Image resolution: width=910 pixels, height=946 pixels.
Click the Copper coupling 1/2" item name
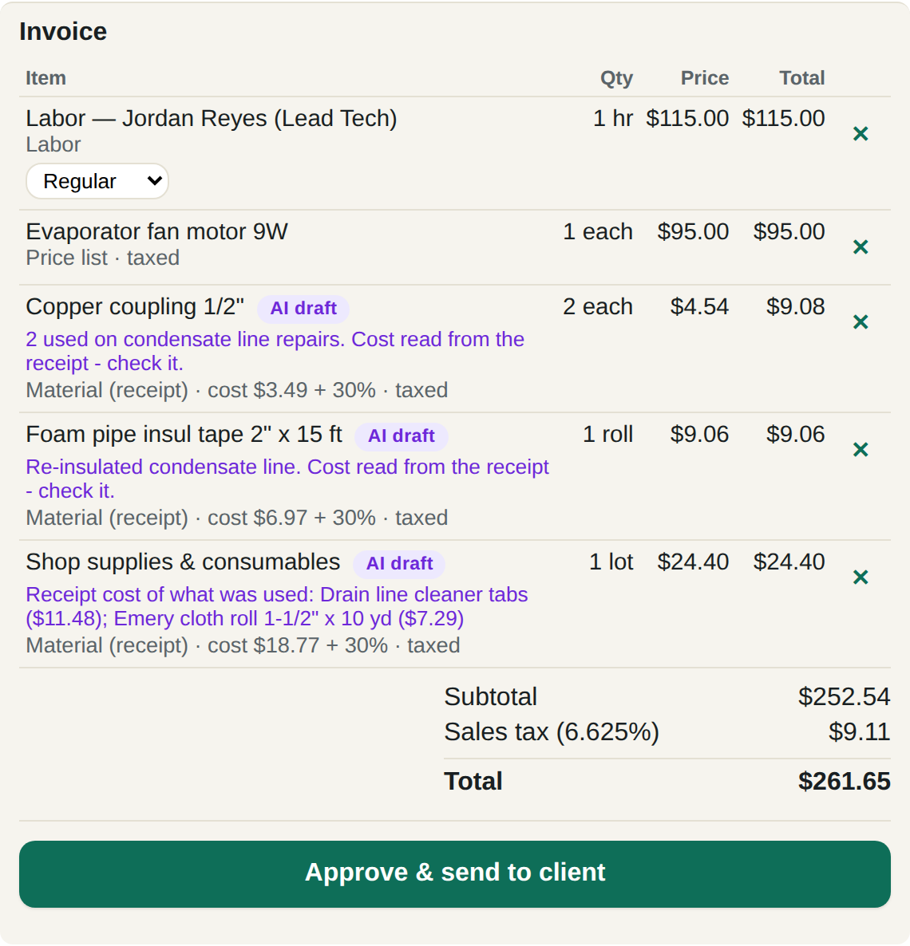point(135,306)
